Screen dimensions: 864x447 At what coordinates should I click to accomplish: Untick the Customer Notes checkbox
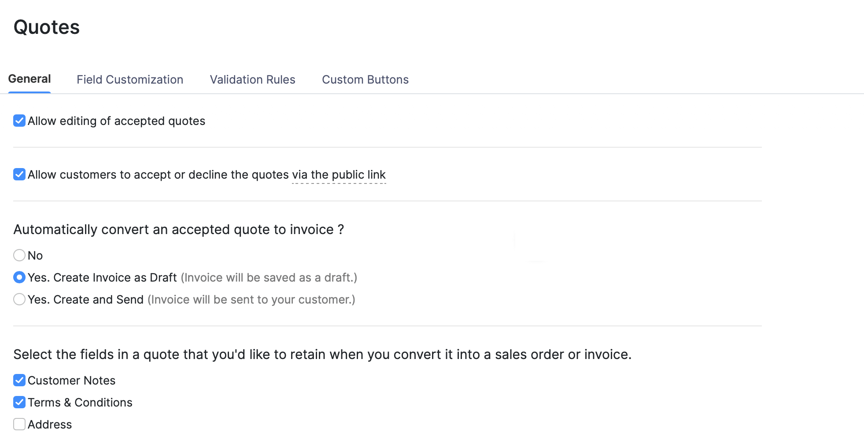(19, 380)
